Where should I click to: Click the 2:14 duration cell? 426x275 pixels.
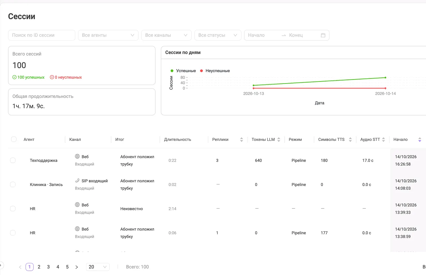click(x=172, y=209)
